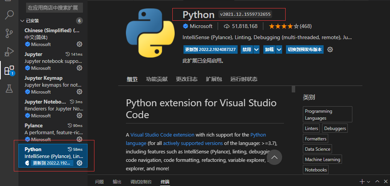Open gear menu for Python list item

tap(79, 163)
